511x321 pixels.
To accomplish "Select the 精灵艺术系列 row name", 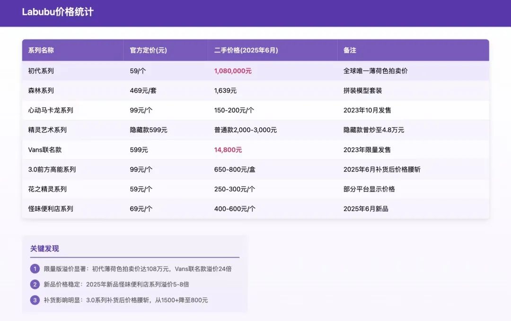I will click(x=47, y=130).
